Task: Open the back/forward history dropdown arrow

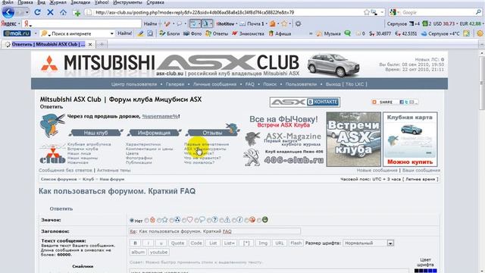Action: coord(27,12)
